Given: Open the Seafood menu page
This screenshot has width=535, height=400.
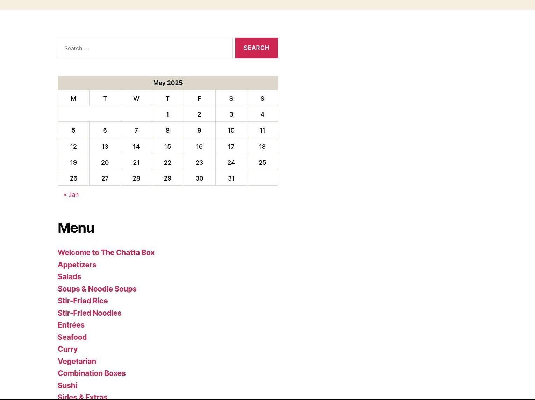Looking at the screenshot, I should click(x=72, y=337).
